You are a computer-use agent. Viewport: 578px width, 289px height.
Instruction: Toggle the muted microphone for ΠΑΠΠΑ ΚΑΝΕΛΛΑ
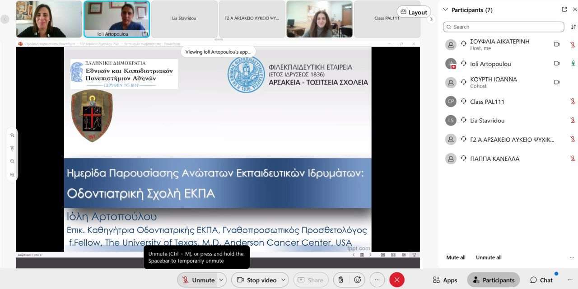click(x=573, y=158)
